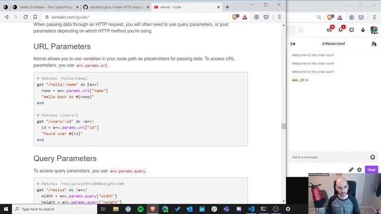Click the URL Parameters heading
The width and height of the screenshot is (381, 214).
62,46
